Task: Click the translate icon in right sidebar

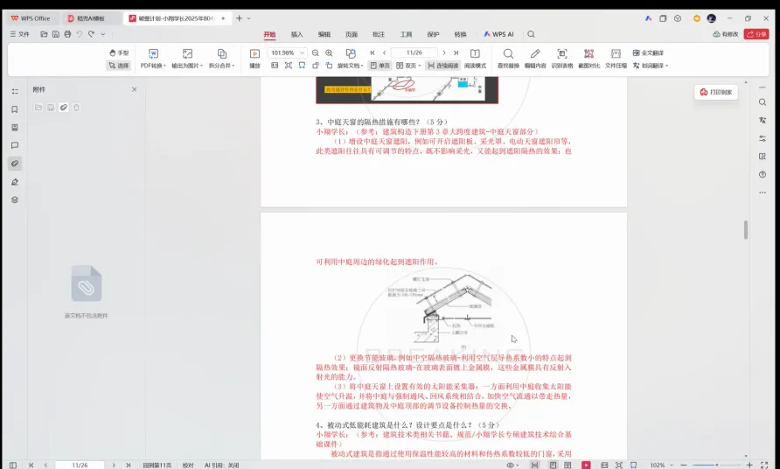Action: 763,120
